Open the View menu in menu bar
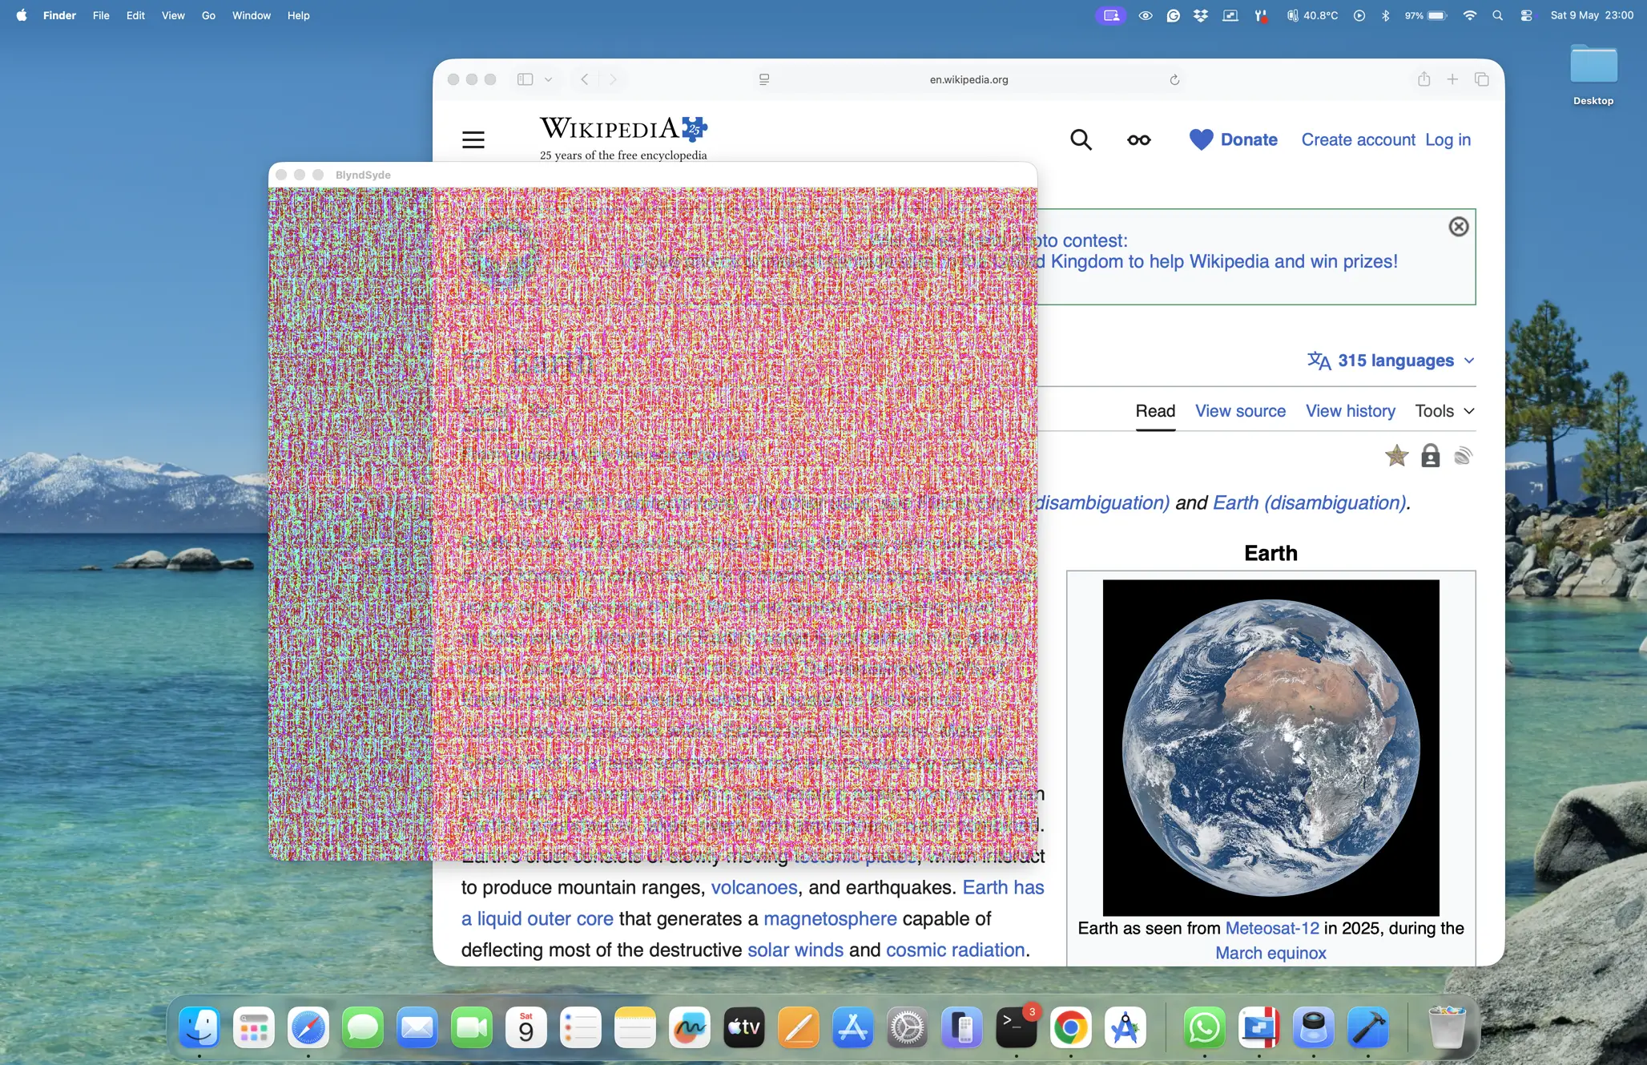This screenshot has height=1065, width=1647. (173, 15)
